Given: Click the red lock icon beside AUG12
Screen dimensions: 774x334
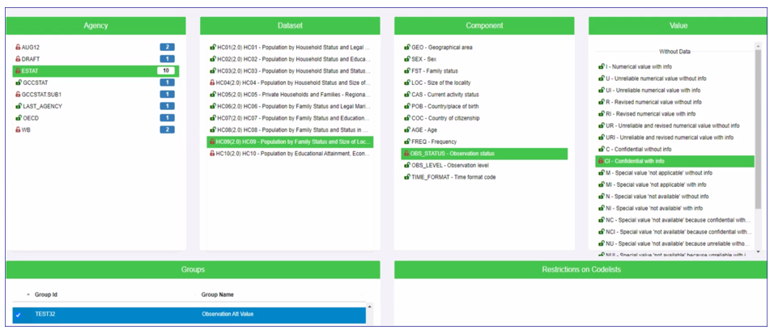Looking at the screenshot, I should tap(18, 48).
